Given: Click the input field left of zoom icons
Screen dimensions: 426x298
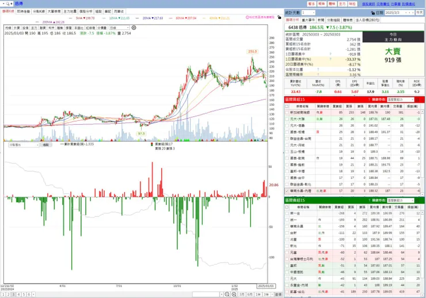Looking at the screenshot, I should point(206,295).
